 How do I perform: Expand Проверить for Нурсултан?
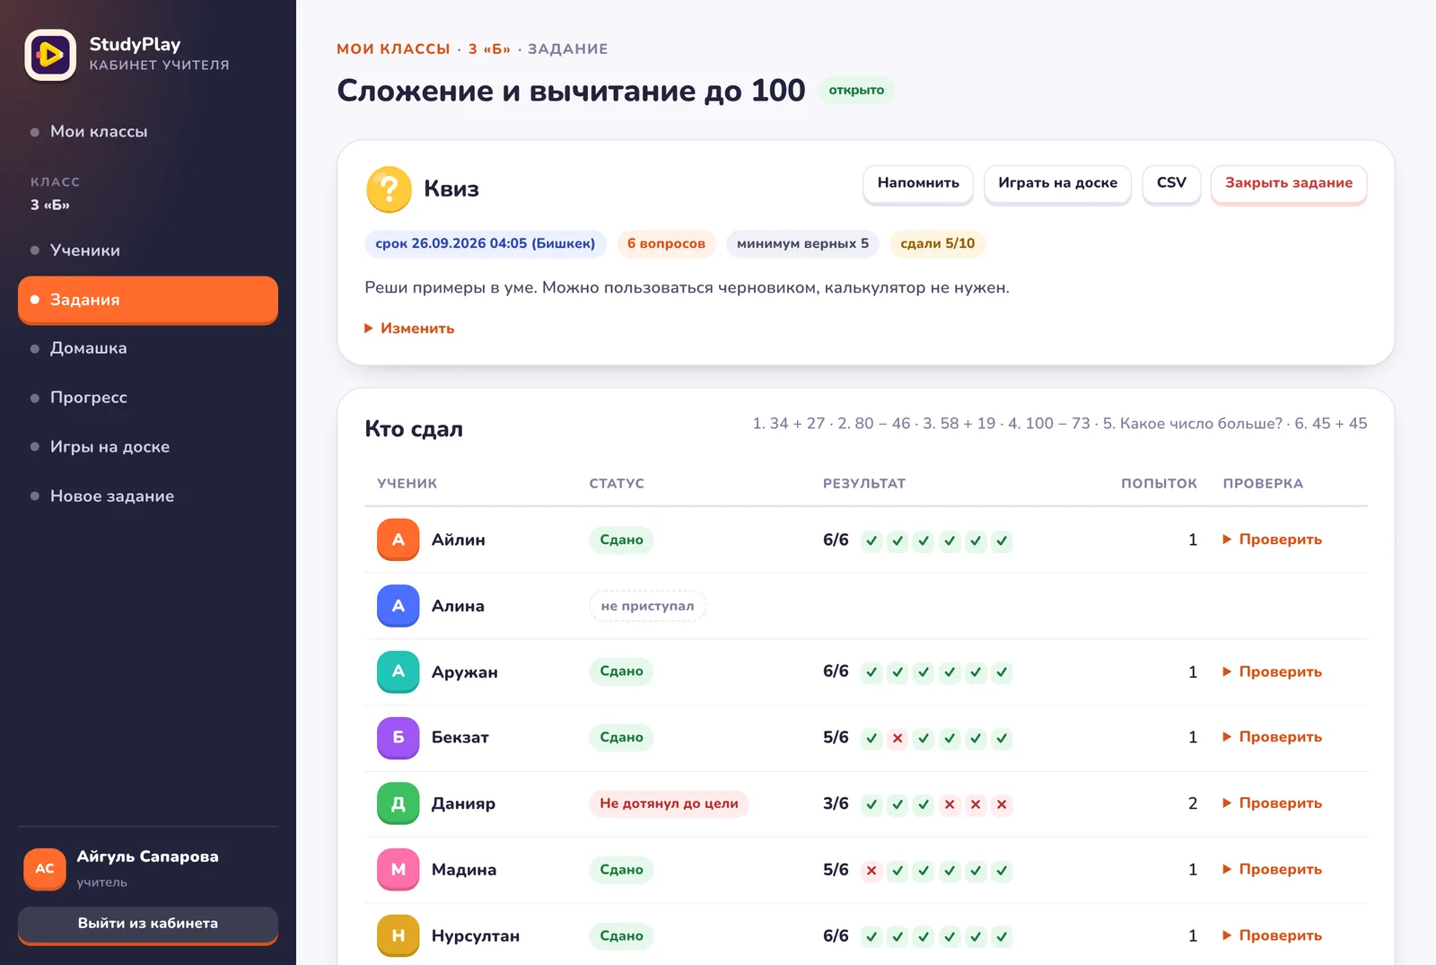[x=1273, y=935]
